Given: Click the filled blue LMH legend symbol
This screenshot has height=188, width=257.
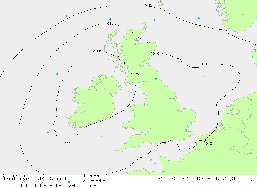Looking at the screenshot, I should click(x=69, y=182).
